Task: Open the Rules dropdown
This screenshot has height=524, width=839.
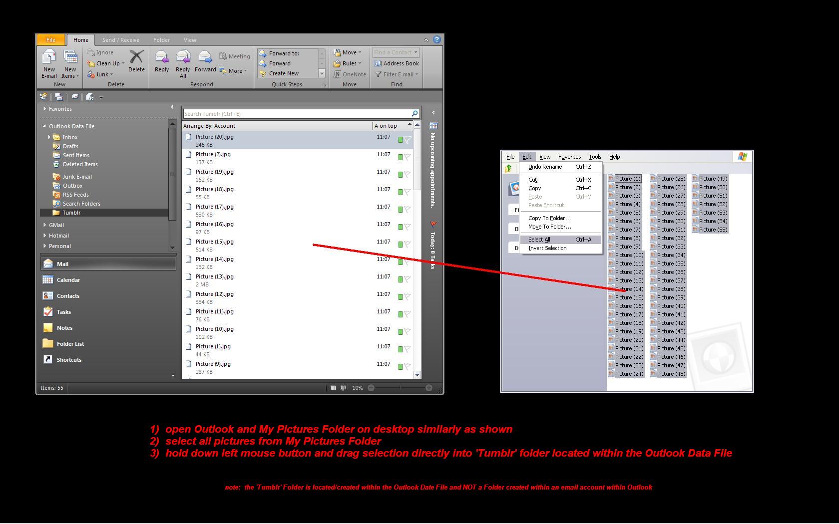Action: 347,63
